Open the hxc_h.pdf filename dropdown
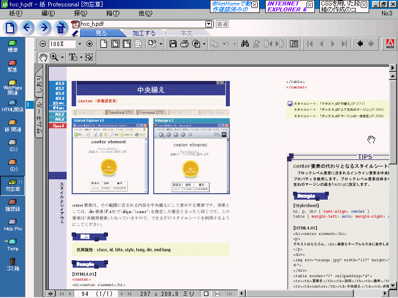The height and width of the screenshot is (298, 398). pyautogui.click(x=208, y=24)
